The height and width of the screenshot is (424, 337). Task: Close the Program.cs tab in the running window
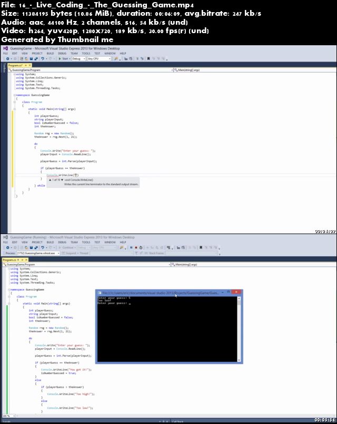pos(26,260)
